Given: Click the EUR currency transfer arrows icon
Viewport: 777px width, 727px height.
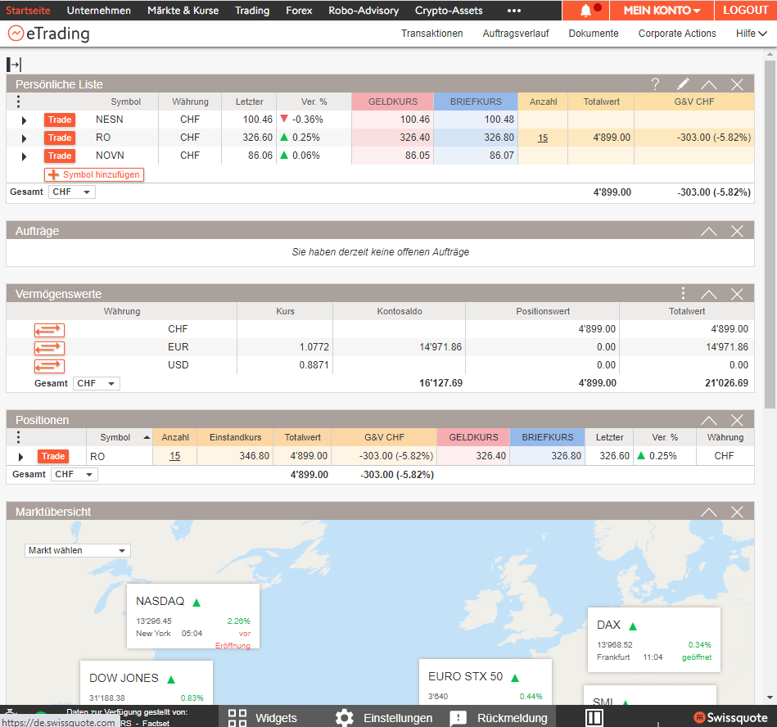Looking at the screenshot, I should (x=49, y=348).
